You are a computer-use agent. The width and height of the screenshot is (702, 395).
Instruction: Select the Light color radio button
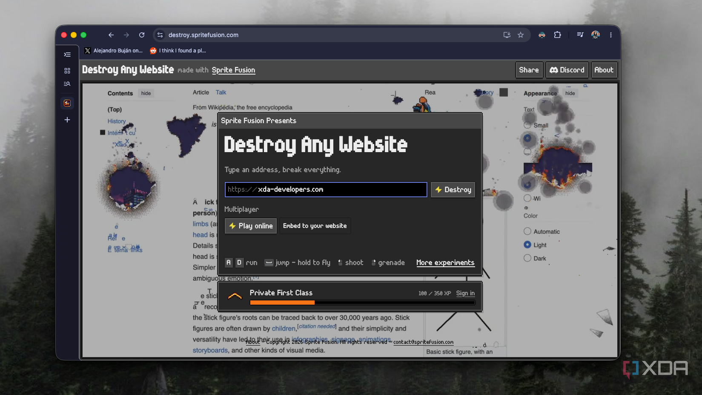click(x=527, y=245)
